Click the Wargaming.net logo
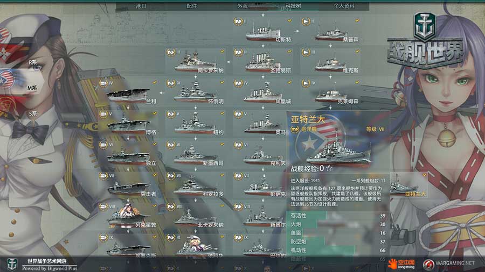Viewport: 485px width, 272px height. click(x=448, y=264)
